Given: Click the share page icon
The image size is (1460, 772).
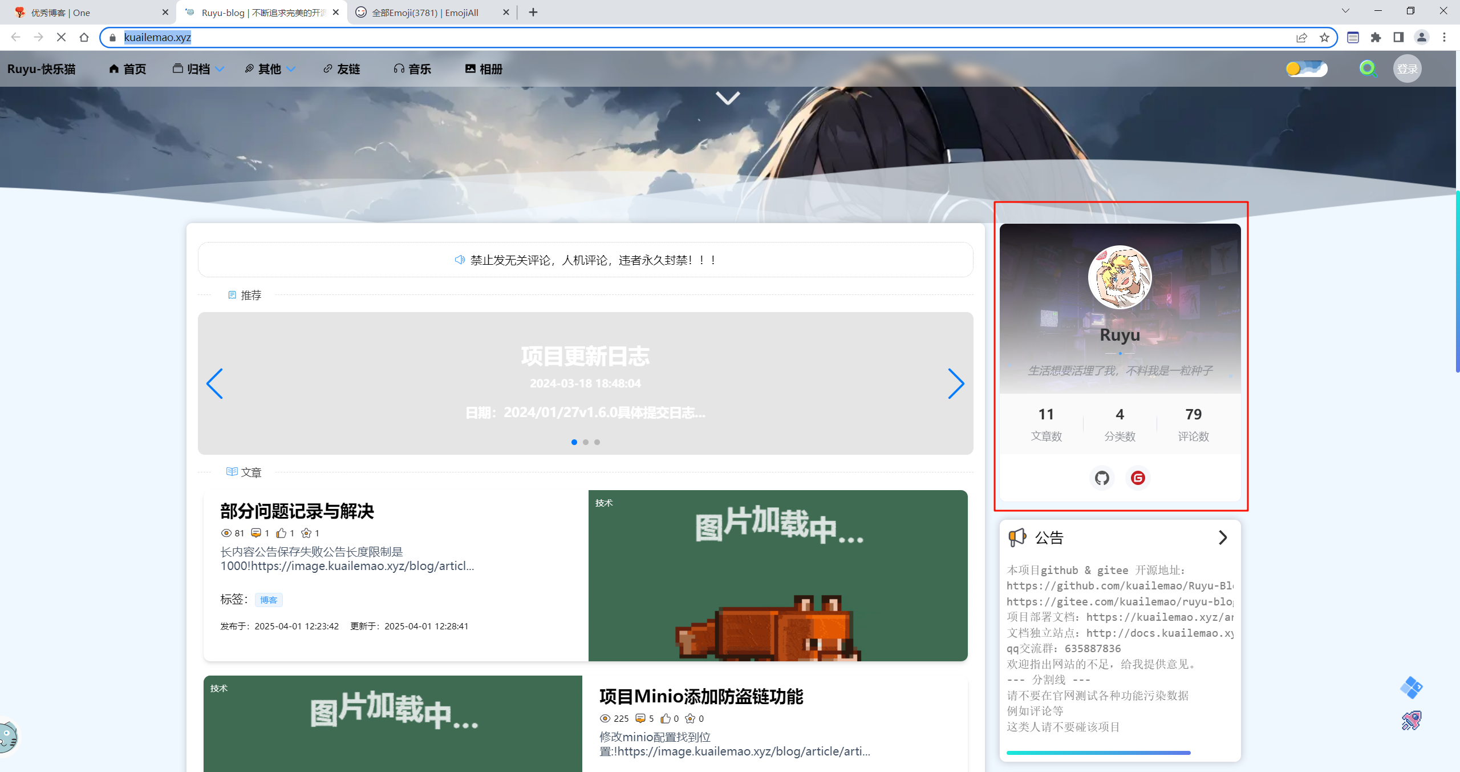Looking at the screenshot, I should tap(1301, 37).
